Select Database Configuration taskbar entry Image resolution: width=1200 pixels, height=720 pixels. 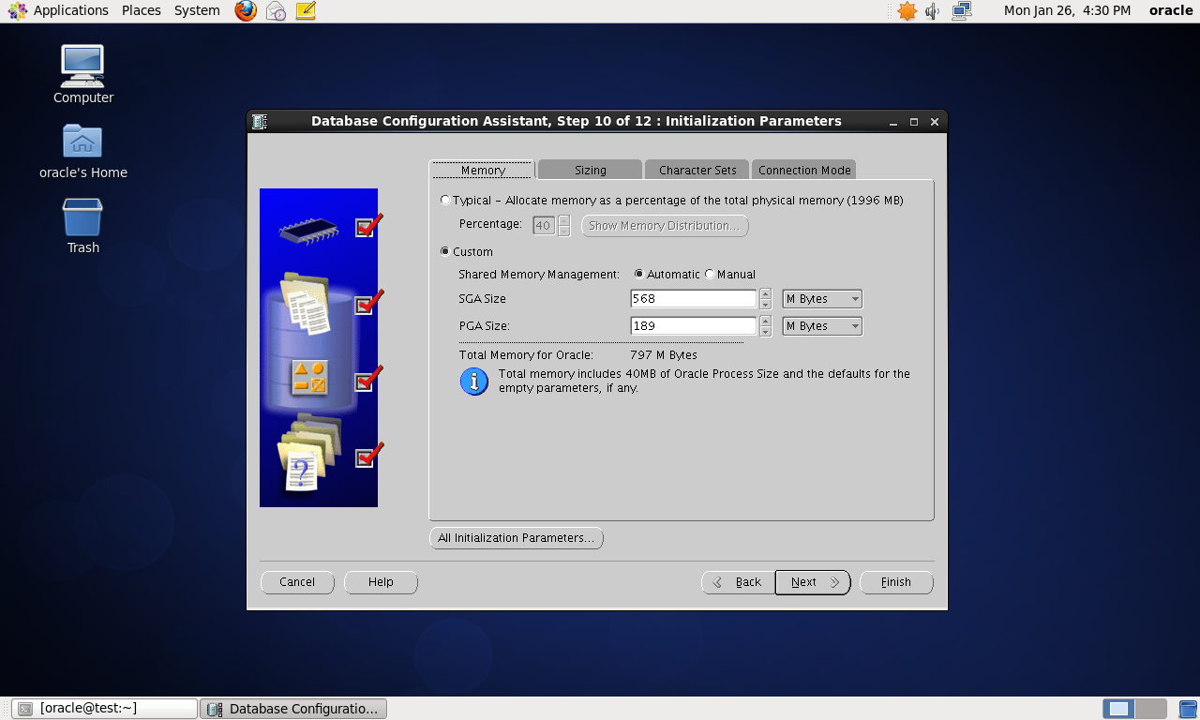coord(293,709)
